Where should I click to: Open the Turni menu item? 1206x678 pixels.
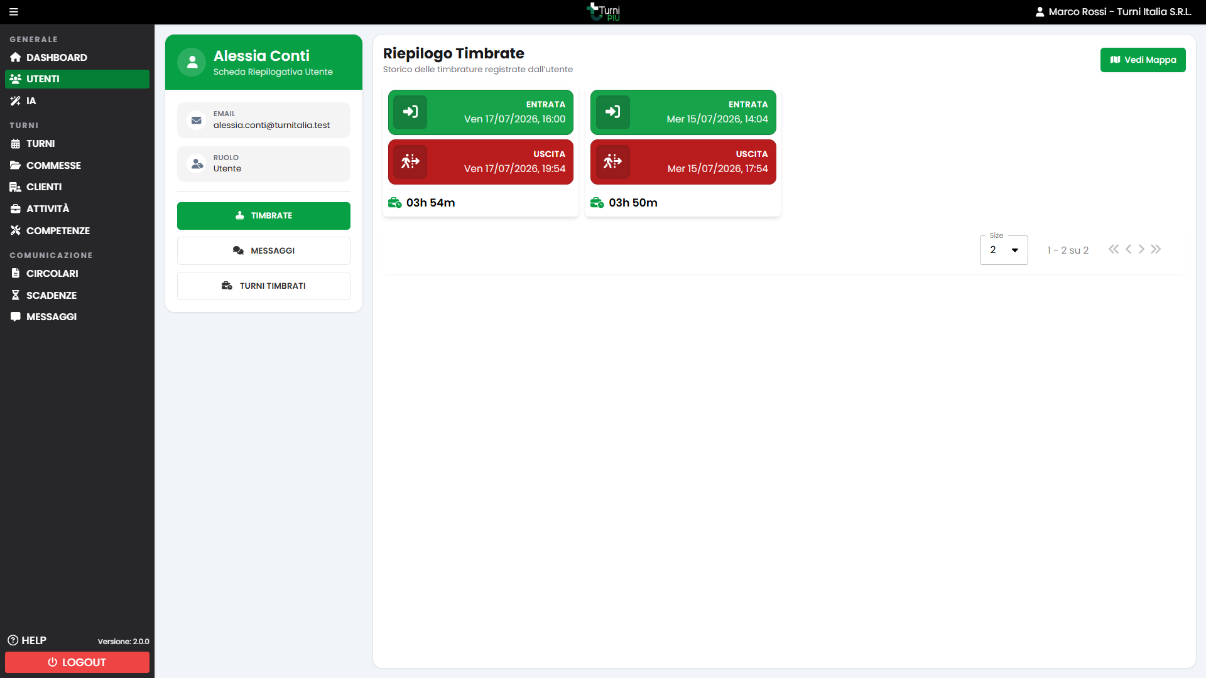click(77, 144)
